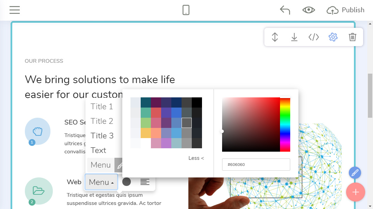Image resolution: width=373 pixels, height=209 pixels.
Task: Select Title 3 text style
Action: tap(102, 136)
